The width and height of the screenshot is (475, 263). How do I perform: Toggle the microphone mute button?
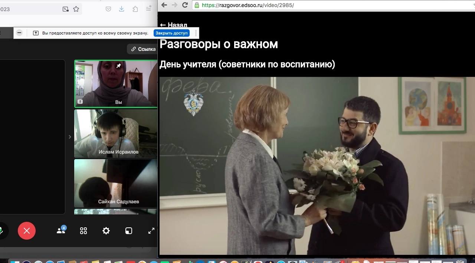1,231
